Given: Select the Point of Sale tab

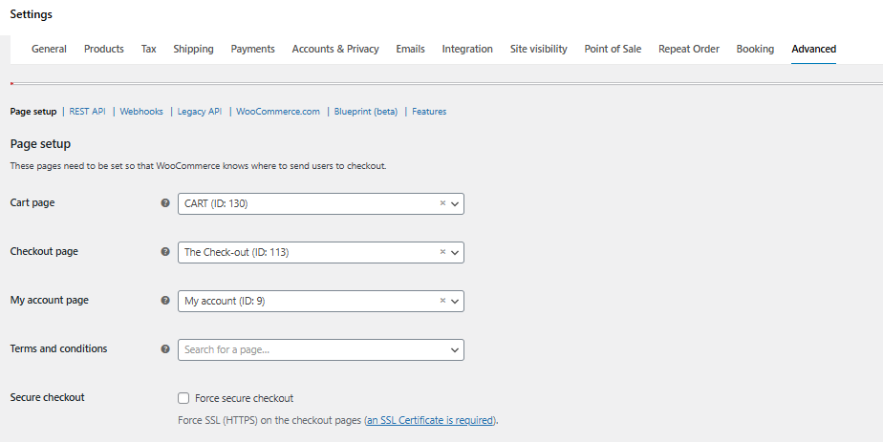Looking at the screenshot, I should tap(613, 49).
